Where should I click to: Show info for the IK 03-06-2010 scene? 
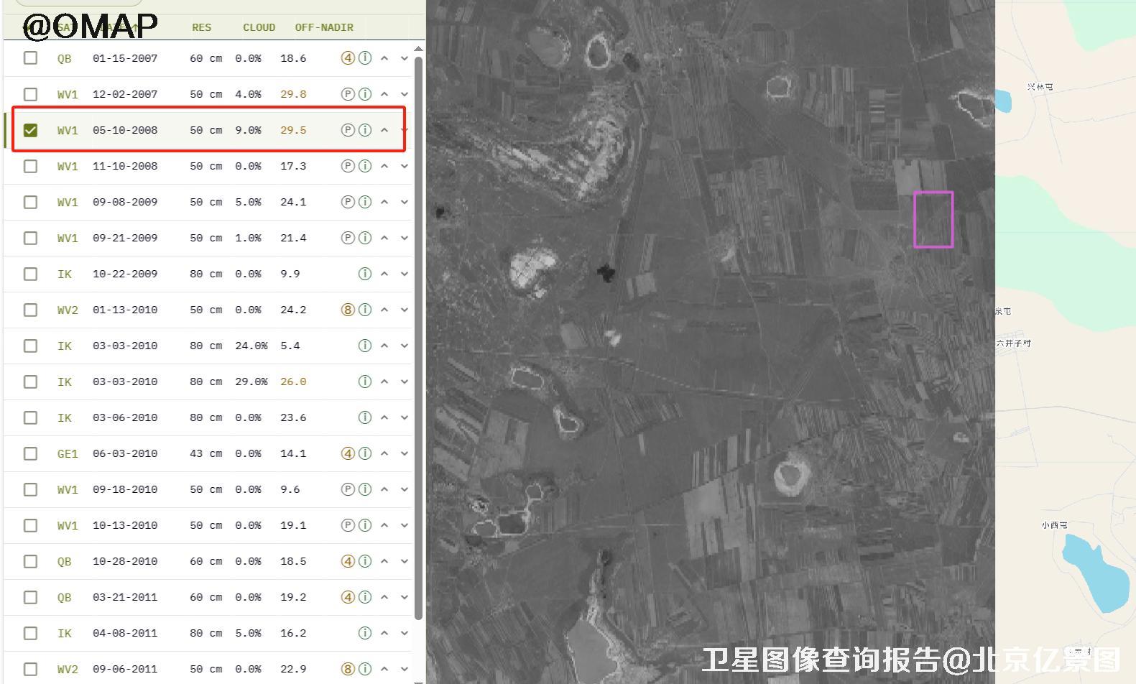pos(365,417)
